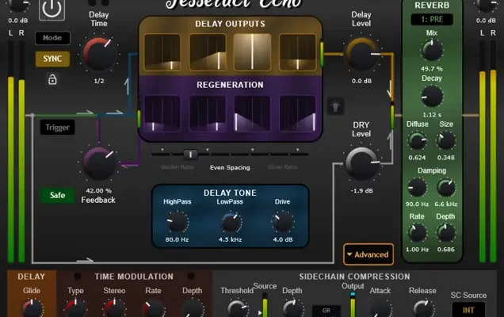Click the DRY Level knob
The height and width of the screenshot is (317, 504).
pyautogui.click(x=361, y=163)
